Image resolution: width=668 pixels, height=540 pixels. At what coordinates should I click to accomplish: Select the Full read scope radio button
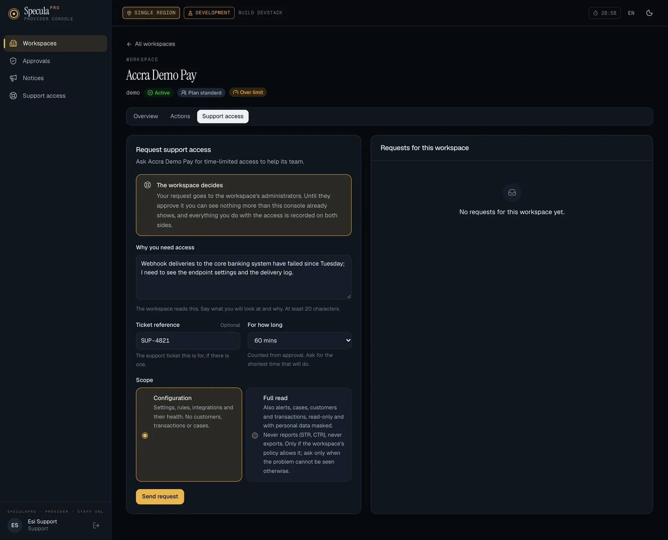[255, 435]
